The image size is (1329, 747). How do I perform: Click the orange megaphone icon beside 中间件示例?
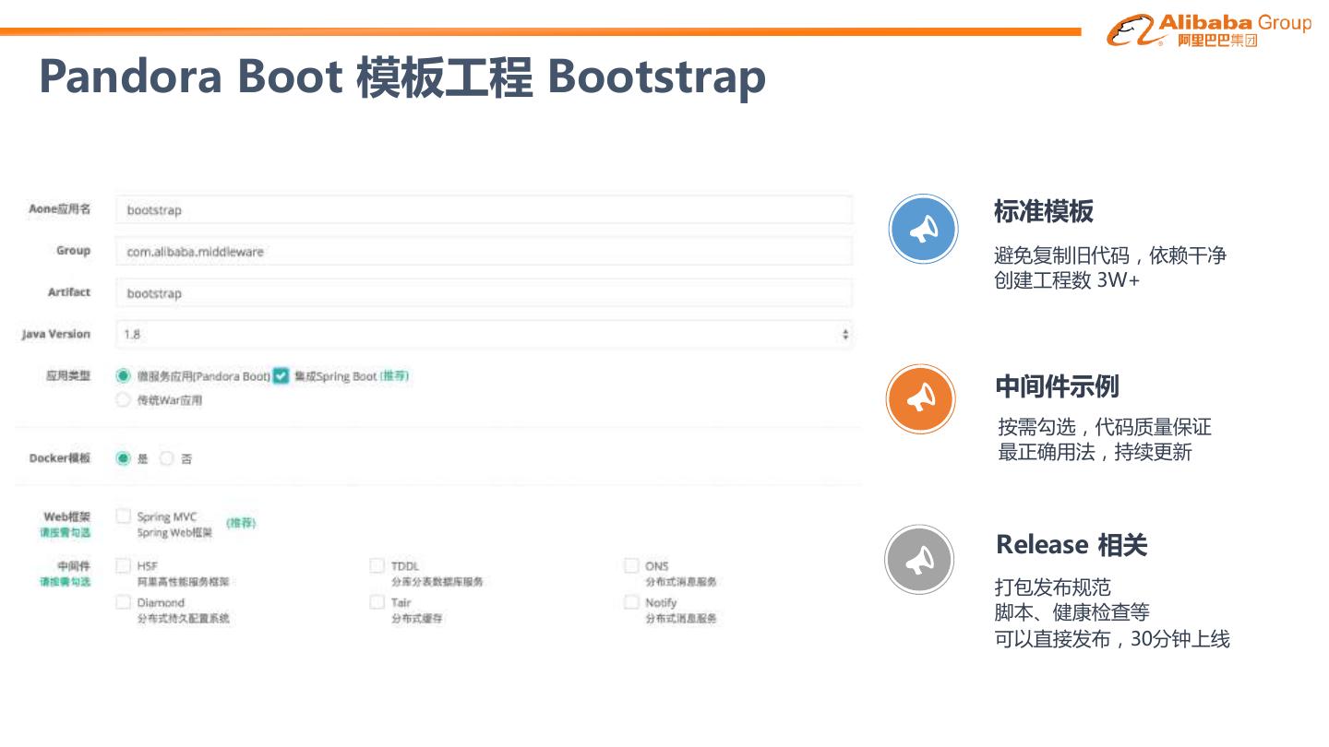[x=921, y=399]
